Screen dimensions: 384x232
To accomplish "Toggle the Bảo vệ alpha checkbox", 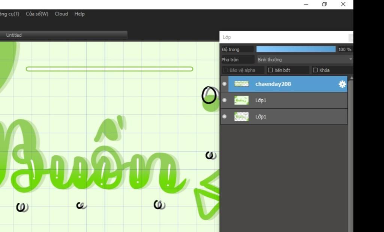I will coord(225,70).
